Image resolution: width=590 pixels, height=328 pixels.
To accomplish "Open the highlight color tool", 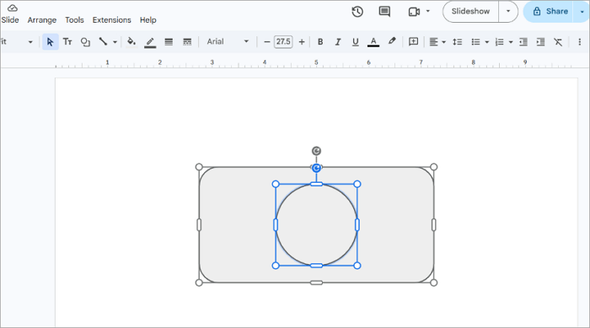I will click(x=392, y=41).
